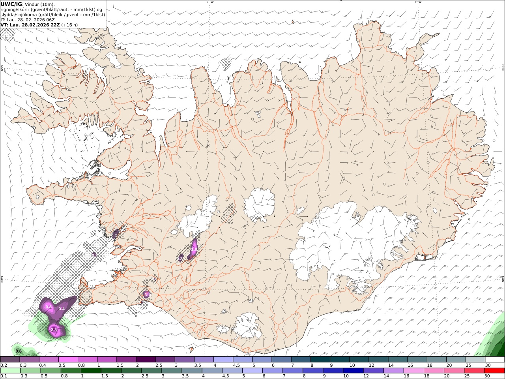Screen dimensions: 505x379
Task: Click the dark green 1 swatch in the lower legend
Action: pos(91,371)
